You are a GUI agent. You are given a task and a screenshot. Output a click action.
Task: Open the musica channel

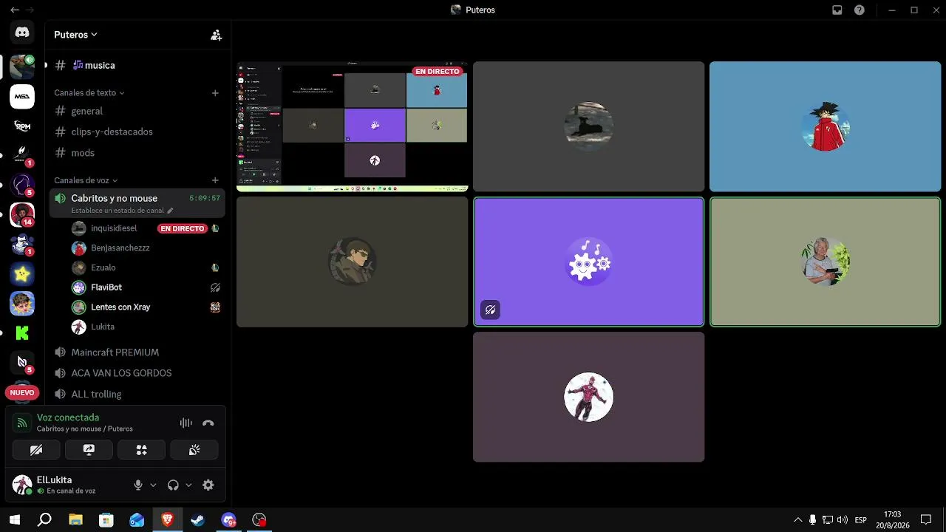coord(137,65)
